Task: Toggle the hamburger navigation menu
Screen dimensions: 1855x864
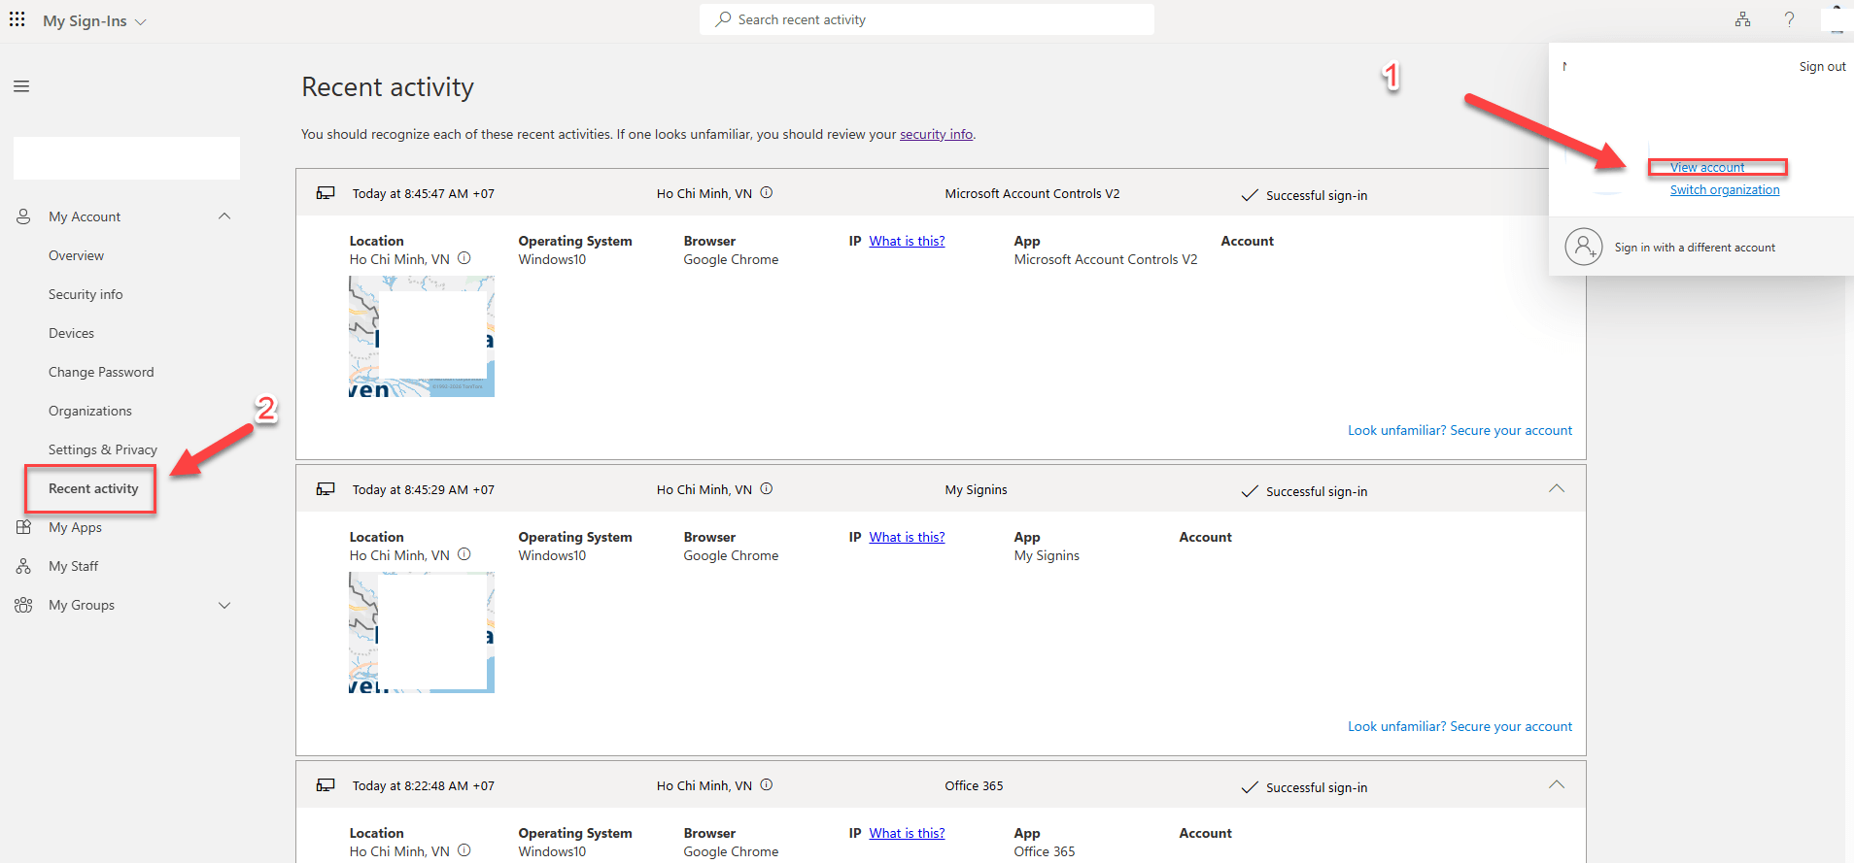Action: [x=21, y=86]
